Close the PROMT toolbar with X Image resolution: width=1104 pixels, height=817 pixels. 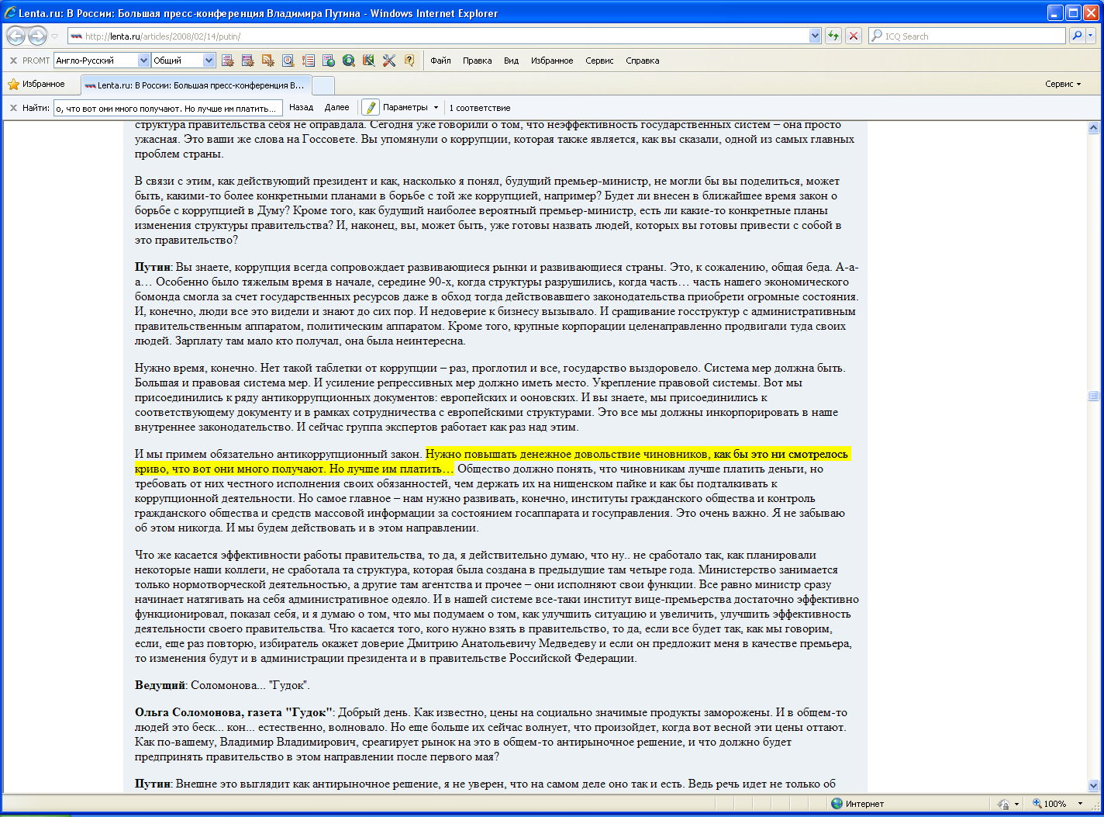pos(13,61)
